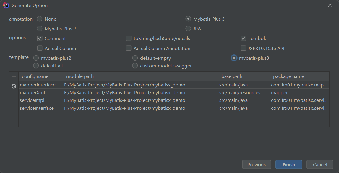Image resolution: width=339 pixels, height=173 pixels.
Task: Click the module path cell for mapperXml
Action: point(140,92)
